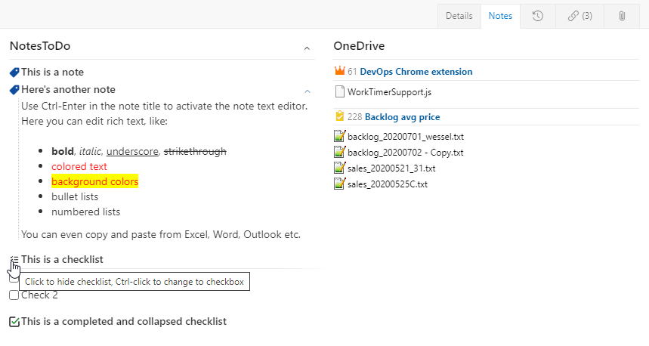Open the History tab icon
649x346 pixels.
tap(537, 16)
